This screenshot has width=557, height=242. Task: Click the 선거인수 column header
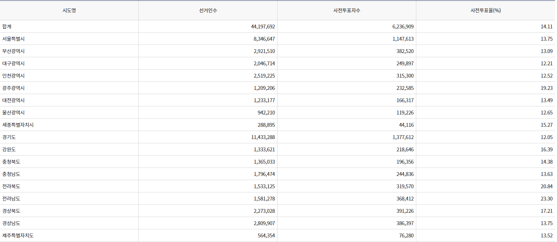(208, 10)
